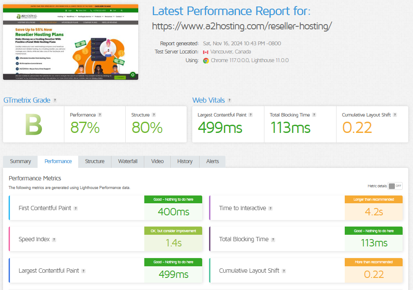Screen dimensions: 413x290
Task: Click the report generated date text
Action: [x=242, y=44]
